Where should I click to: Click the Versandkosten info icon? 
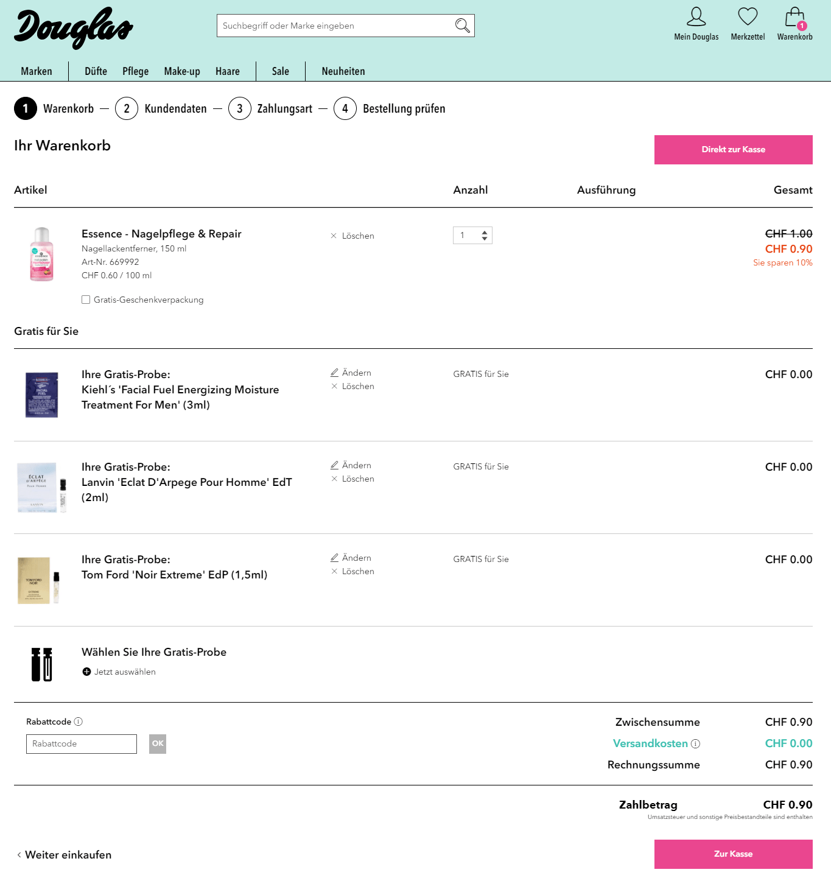[695, 743]
